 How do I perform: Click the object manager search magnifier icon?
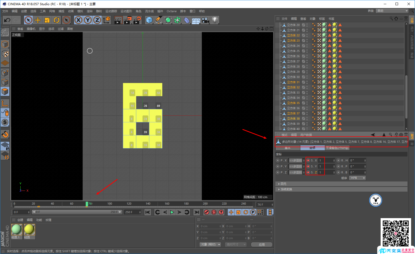click(x=391, y=18)
